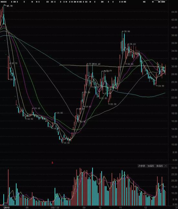Click the 40.00 price axis value
This screenshot has width=178, height=209.
pos(174,28)
